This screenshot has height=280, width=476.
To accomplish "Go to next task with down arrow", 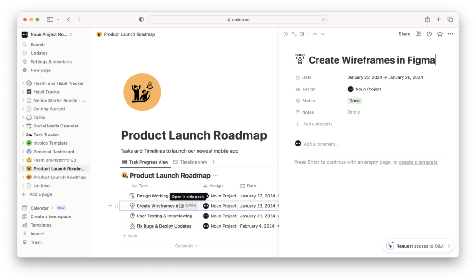I will pyautogui.click(x=323, y=34).
